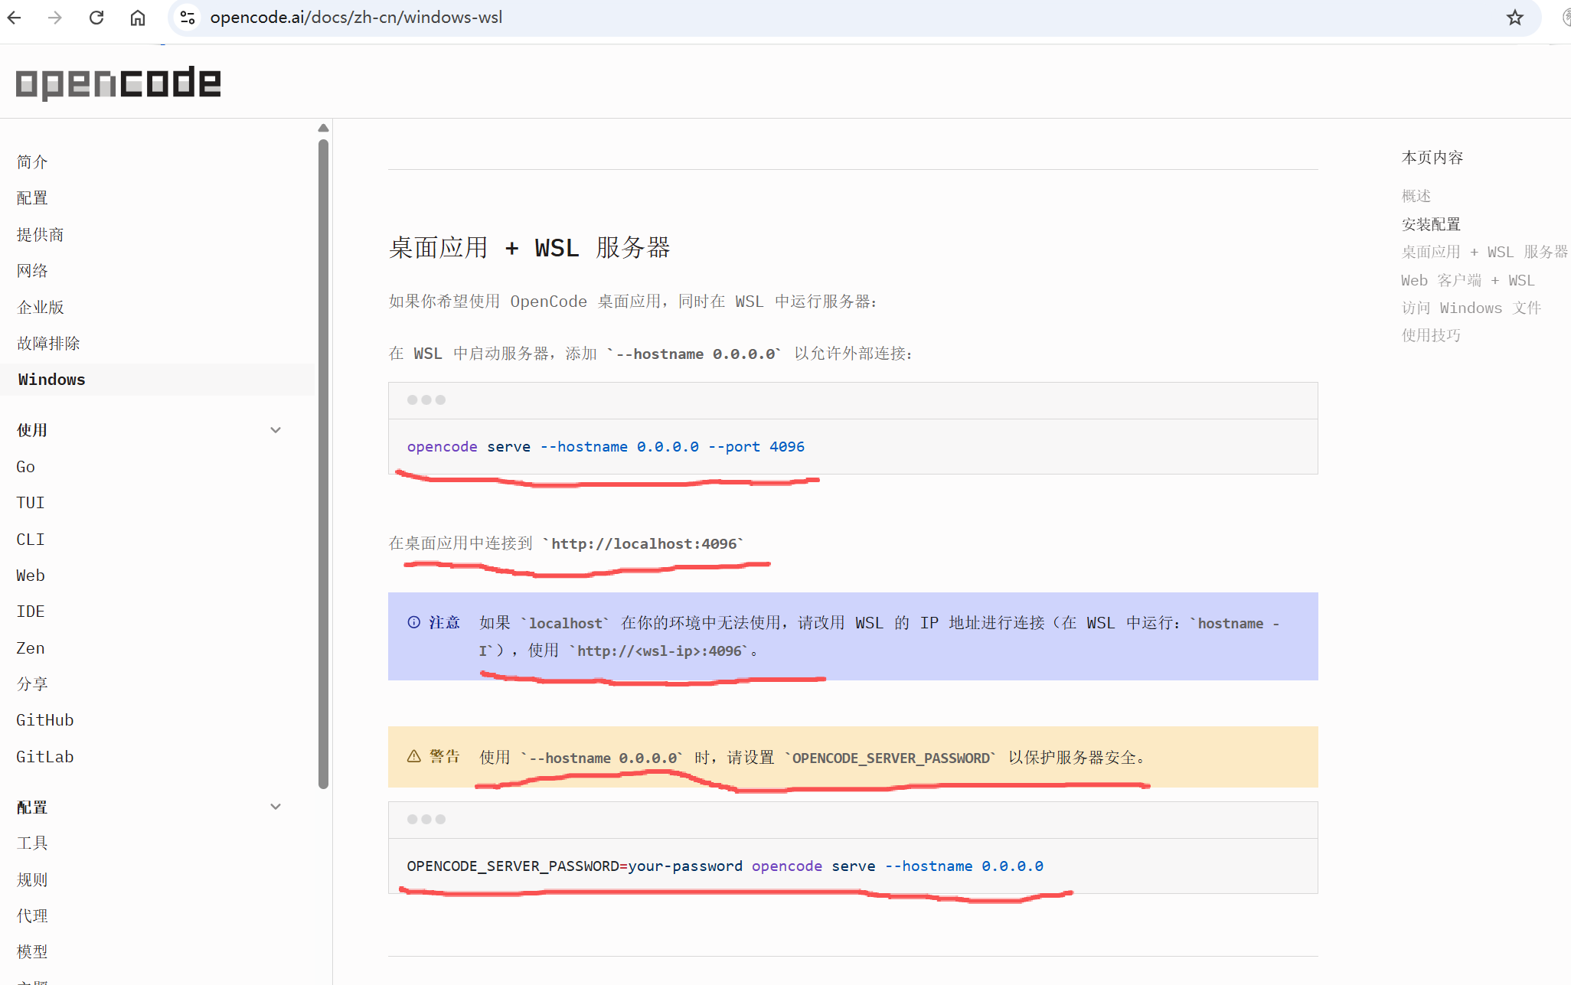Viewport: 1571px width, 985px height.
Task: Open the 故障排除 sidebar page
Action: point(48,344)
